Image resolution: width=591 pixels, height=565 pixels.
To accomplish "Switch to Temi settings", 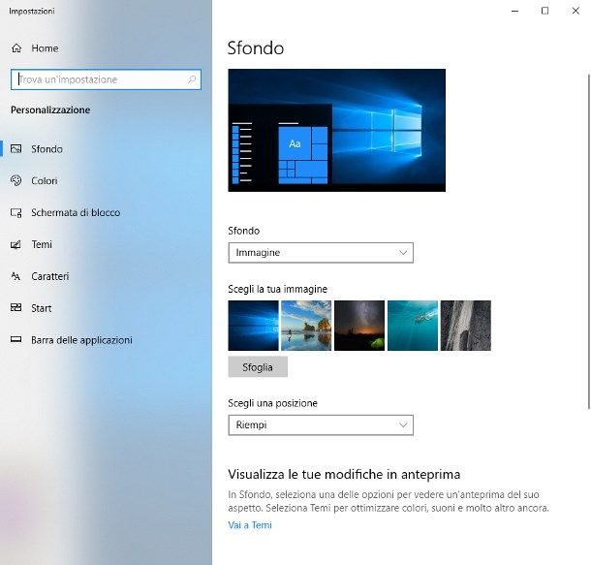I will pos(106,244).
